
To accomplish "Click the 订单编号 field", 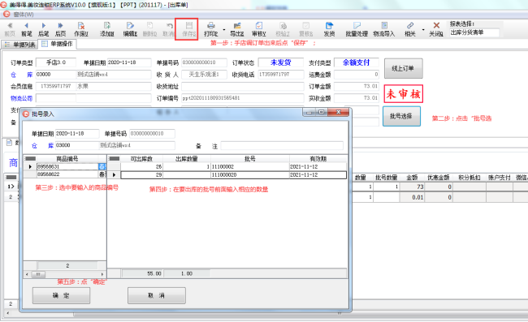I will coord(242,98).
